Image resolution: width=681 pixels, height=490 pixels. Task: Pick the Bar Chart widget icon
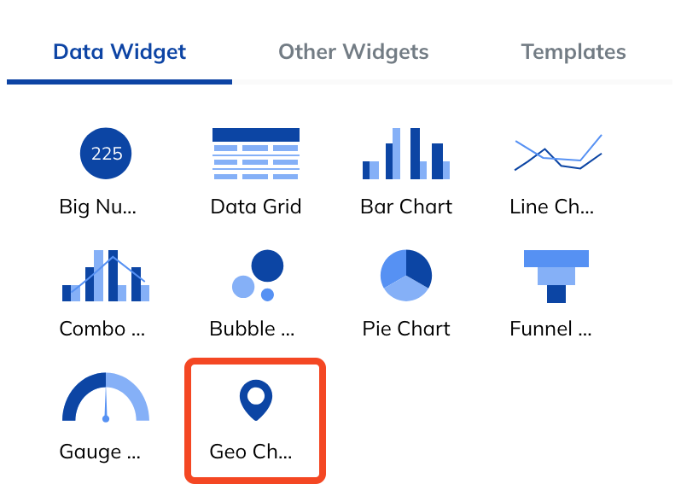click(406, 154)
